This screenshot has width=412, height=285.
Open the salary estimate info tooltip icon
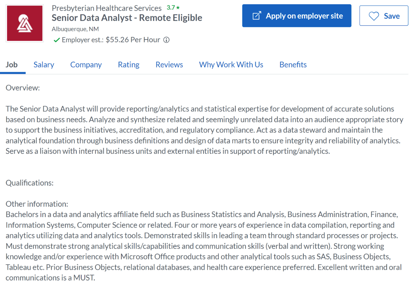point(166,40)
